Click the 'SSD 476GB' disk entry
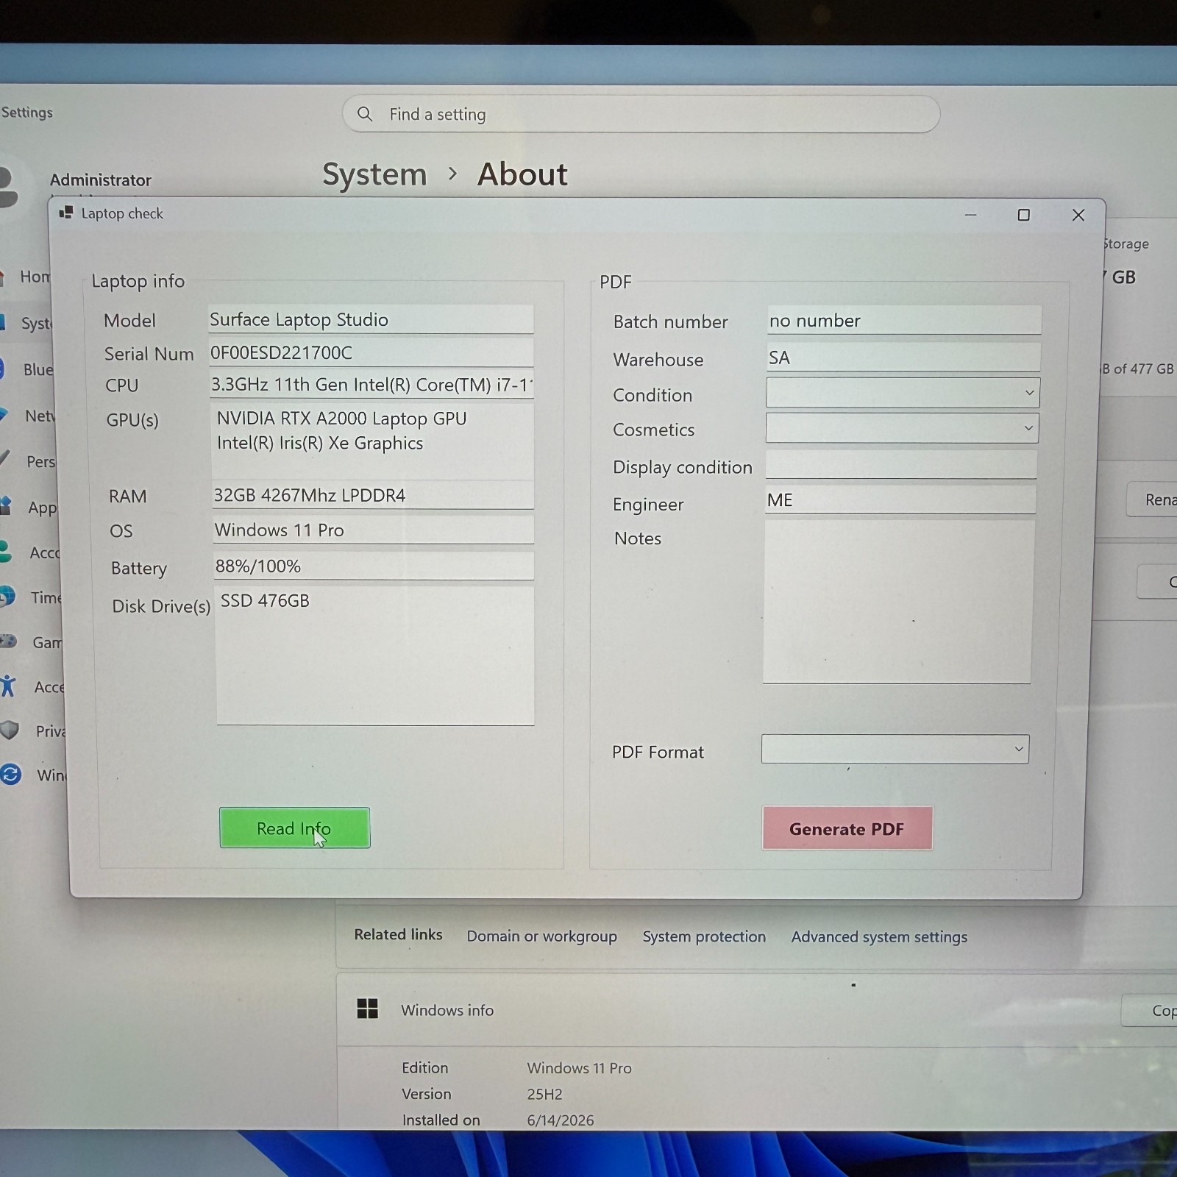This screenshot has height=1177, width=1177. click(265, 601)
